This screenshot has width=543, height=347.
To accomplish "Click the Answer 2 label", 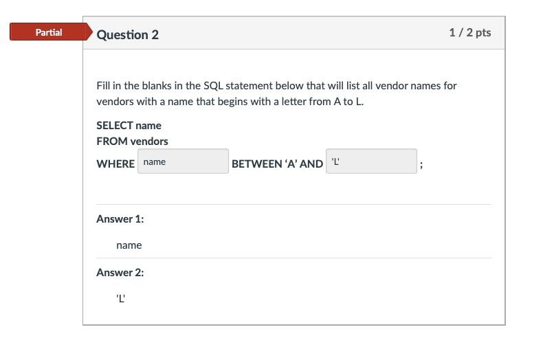I will coord(120,273).
